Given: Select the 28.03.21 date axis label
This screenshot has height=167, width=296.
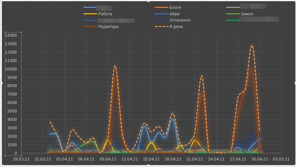Looking at the screenshot, I should point(21,159).
